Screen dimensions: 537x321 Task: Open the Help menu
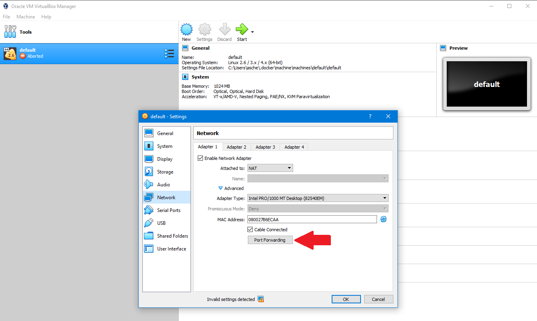pyautogui.click(x=47, y=17)
